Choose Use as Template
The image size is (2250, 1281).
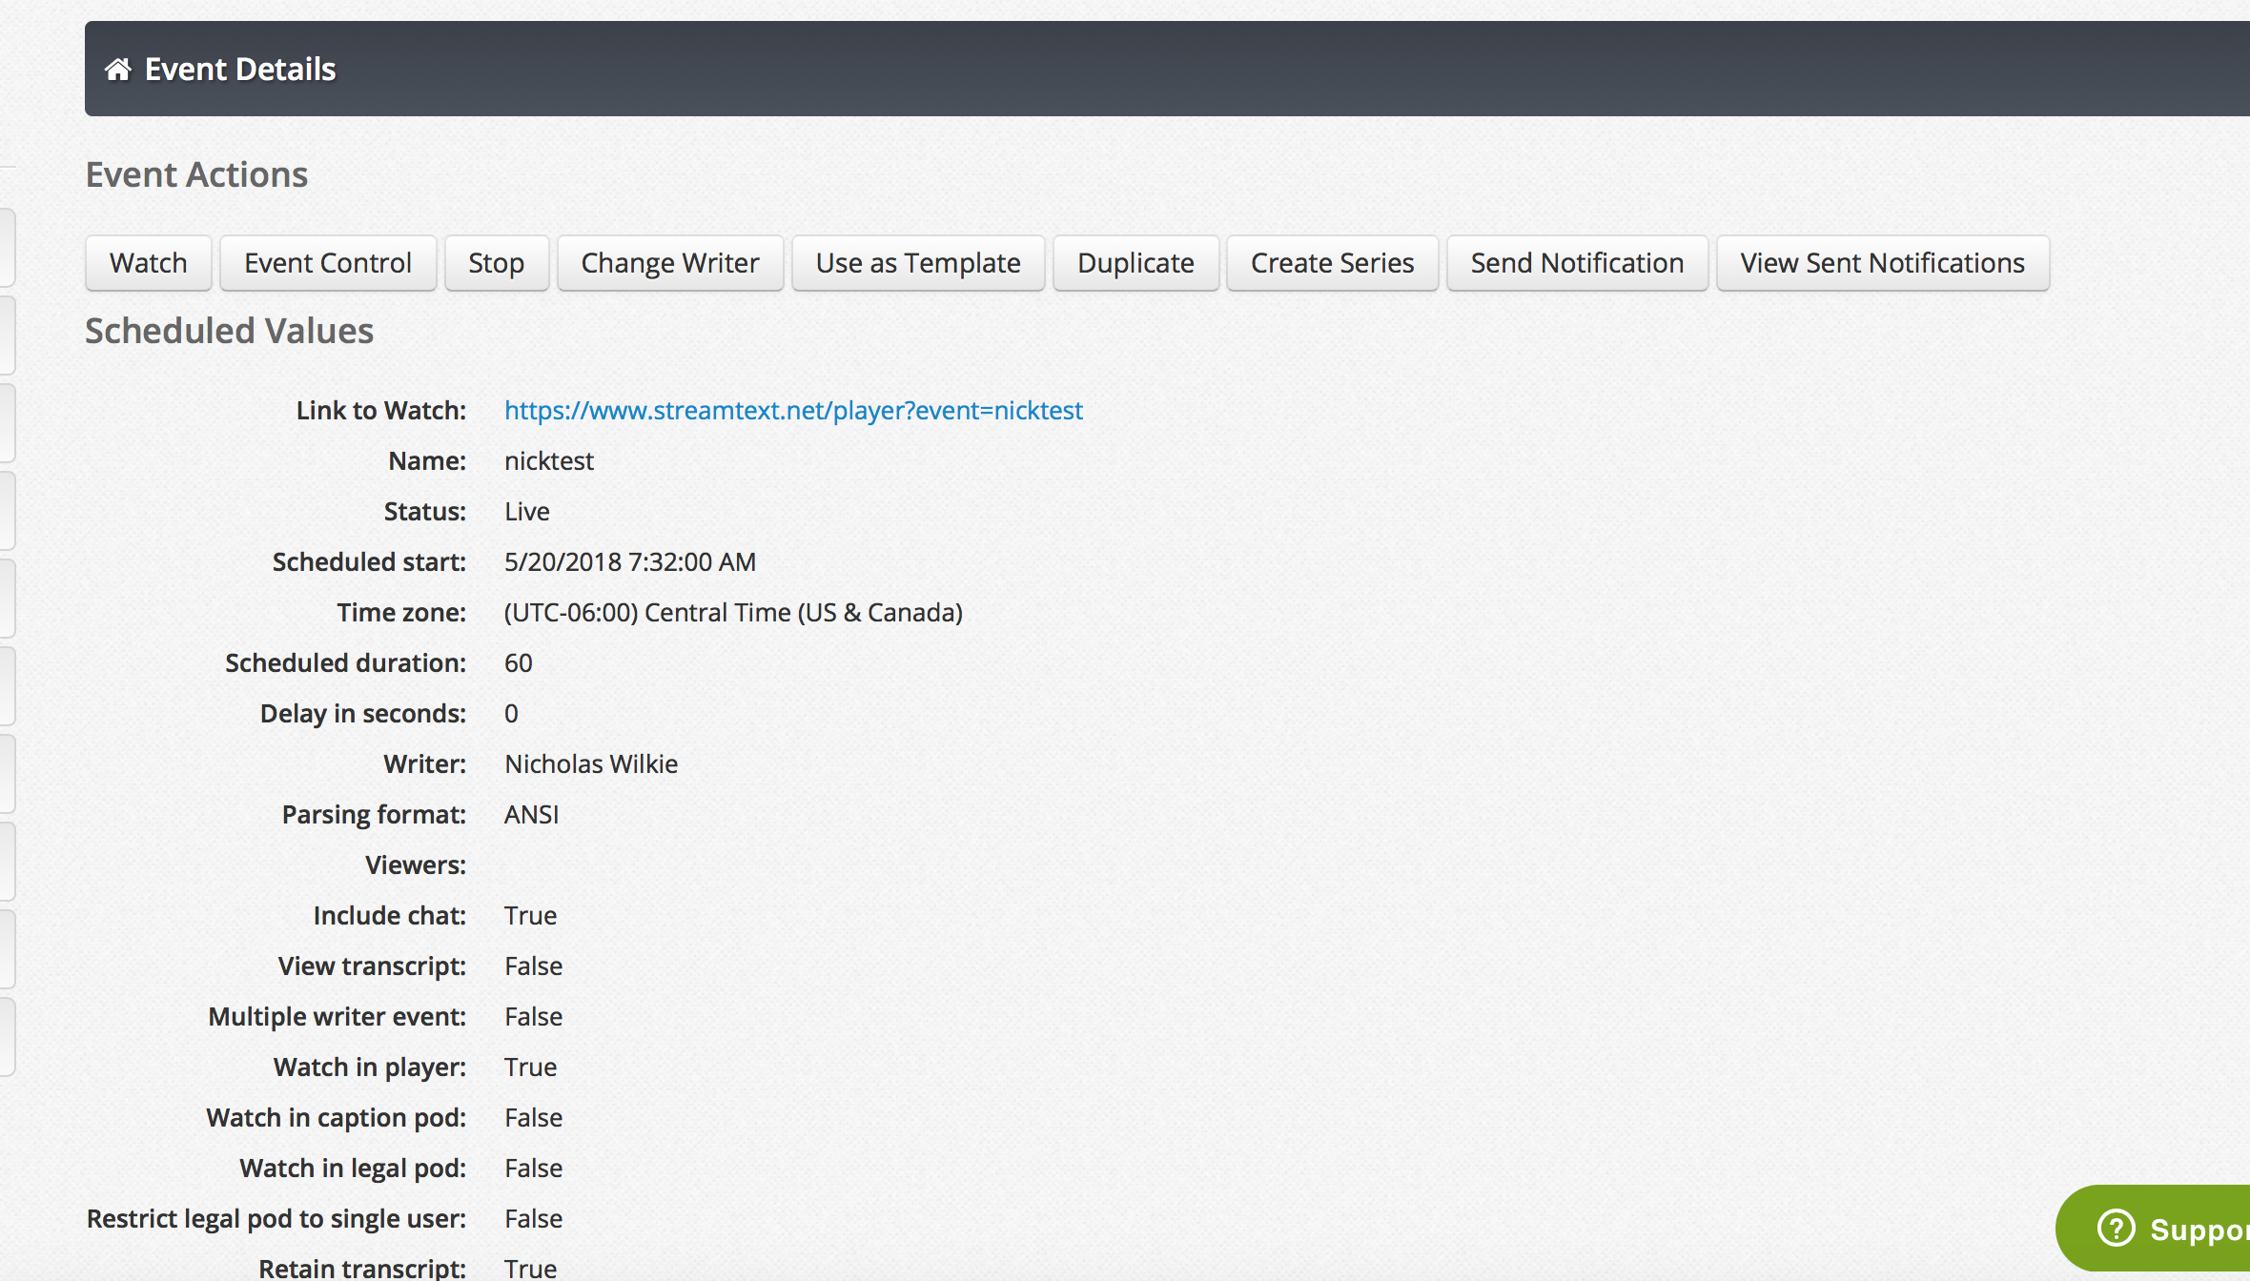tap(917, 263)
